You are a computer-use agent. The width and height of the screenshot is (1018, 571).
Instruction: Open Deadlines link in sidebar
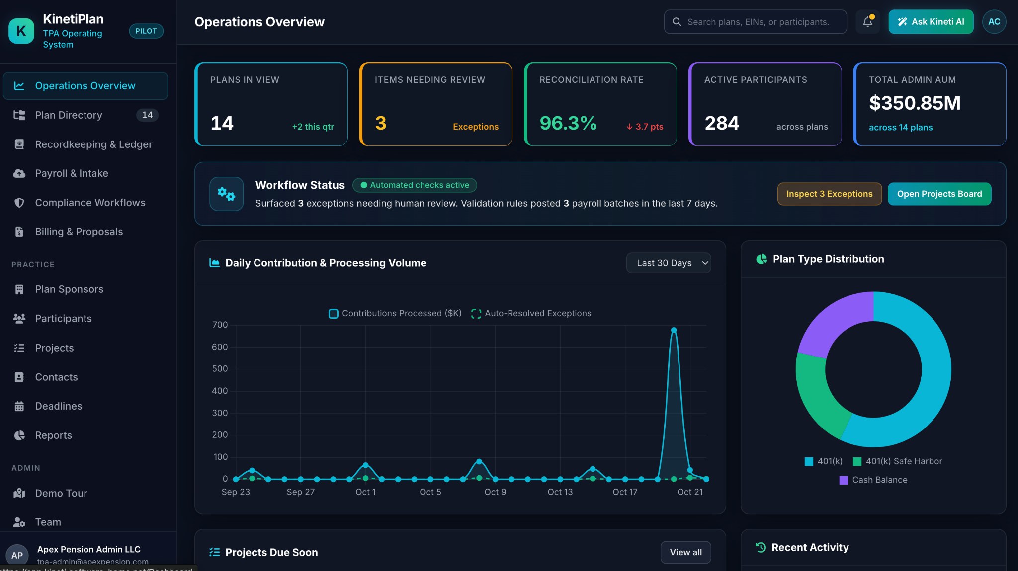point(85,406)
